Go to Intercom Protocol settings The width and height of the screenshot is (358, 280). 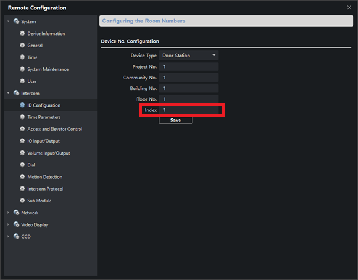(x=45, y=189)
